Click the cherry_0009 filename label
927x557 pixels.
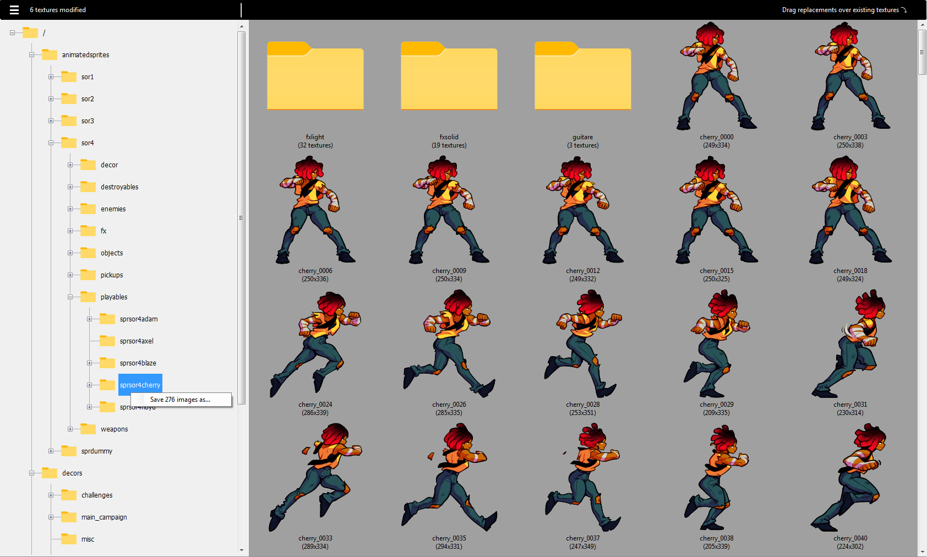click(x=449, y=271)
